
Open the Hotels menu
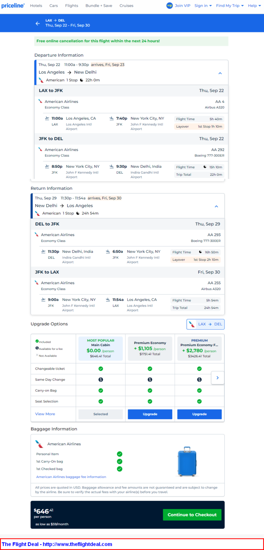tap(36, 6)
